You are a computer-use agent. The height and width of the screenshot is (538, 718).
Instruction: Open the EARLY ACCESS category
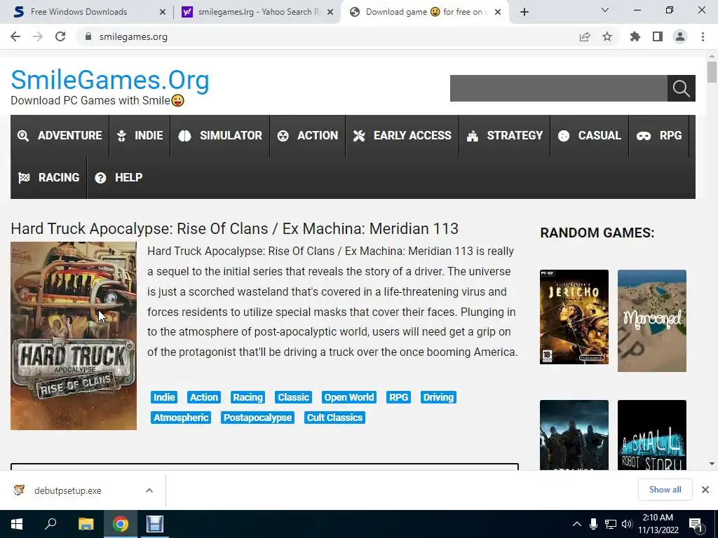click(x=402, y=135)
